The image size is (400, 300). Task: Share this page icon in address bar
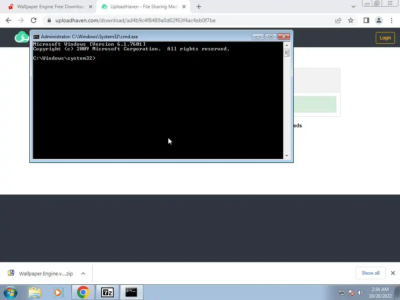pos(338,20)
